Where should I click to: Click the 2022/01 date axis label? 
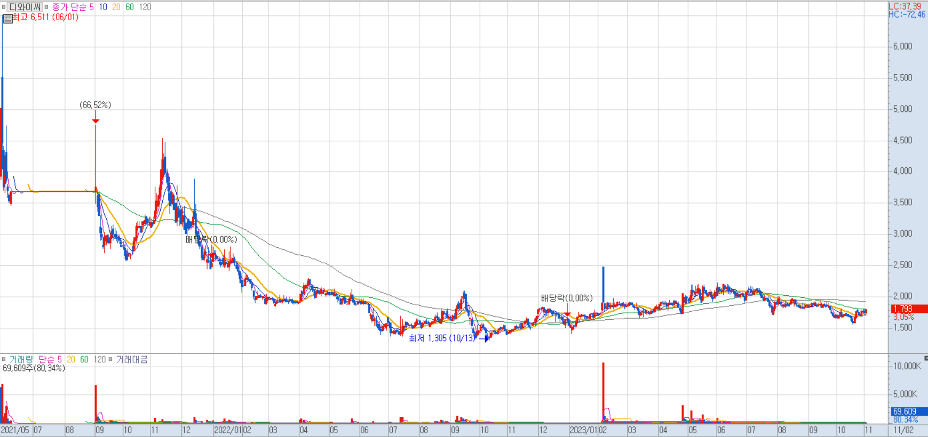(228, 430)
